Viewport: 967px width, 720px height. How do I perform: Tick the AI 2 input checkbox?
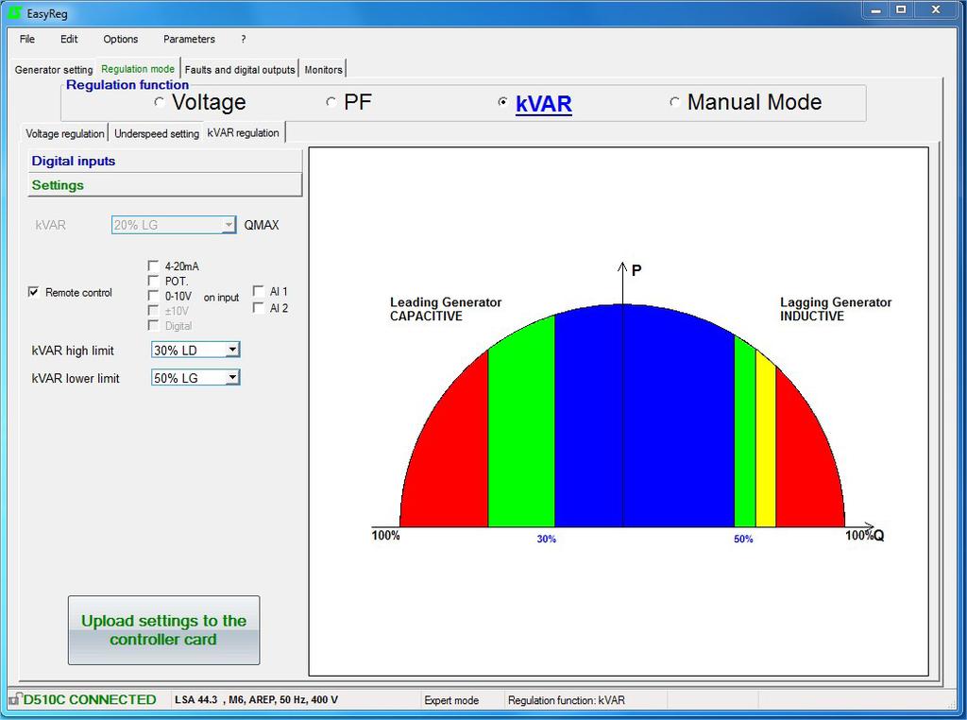(x=259, y=307)
